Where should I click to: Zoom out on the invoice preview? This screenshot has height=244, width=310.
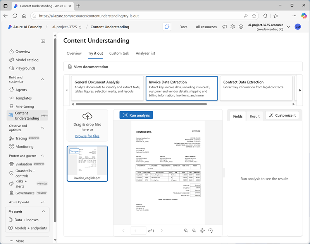click(x=194, y=230)
